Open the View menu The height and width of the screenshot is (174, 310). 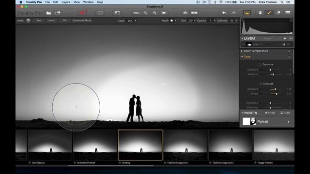tap(77, 2)
